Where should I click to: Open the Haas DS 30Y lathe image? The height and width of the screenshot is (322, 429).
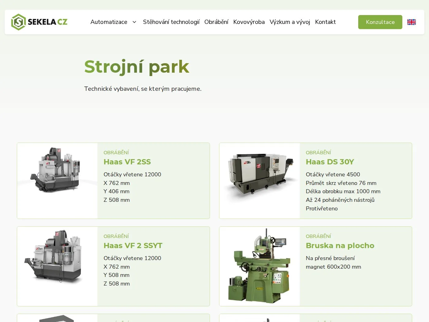(x=260, y=181)
